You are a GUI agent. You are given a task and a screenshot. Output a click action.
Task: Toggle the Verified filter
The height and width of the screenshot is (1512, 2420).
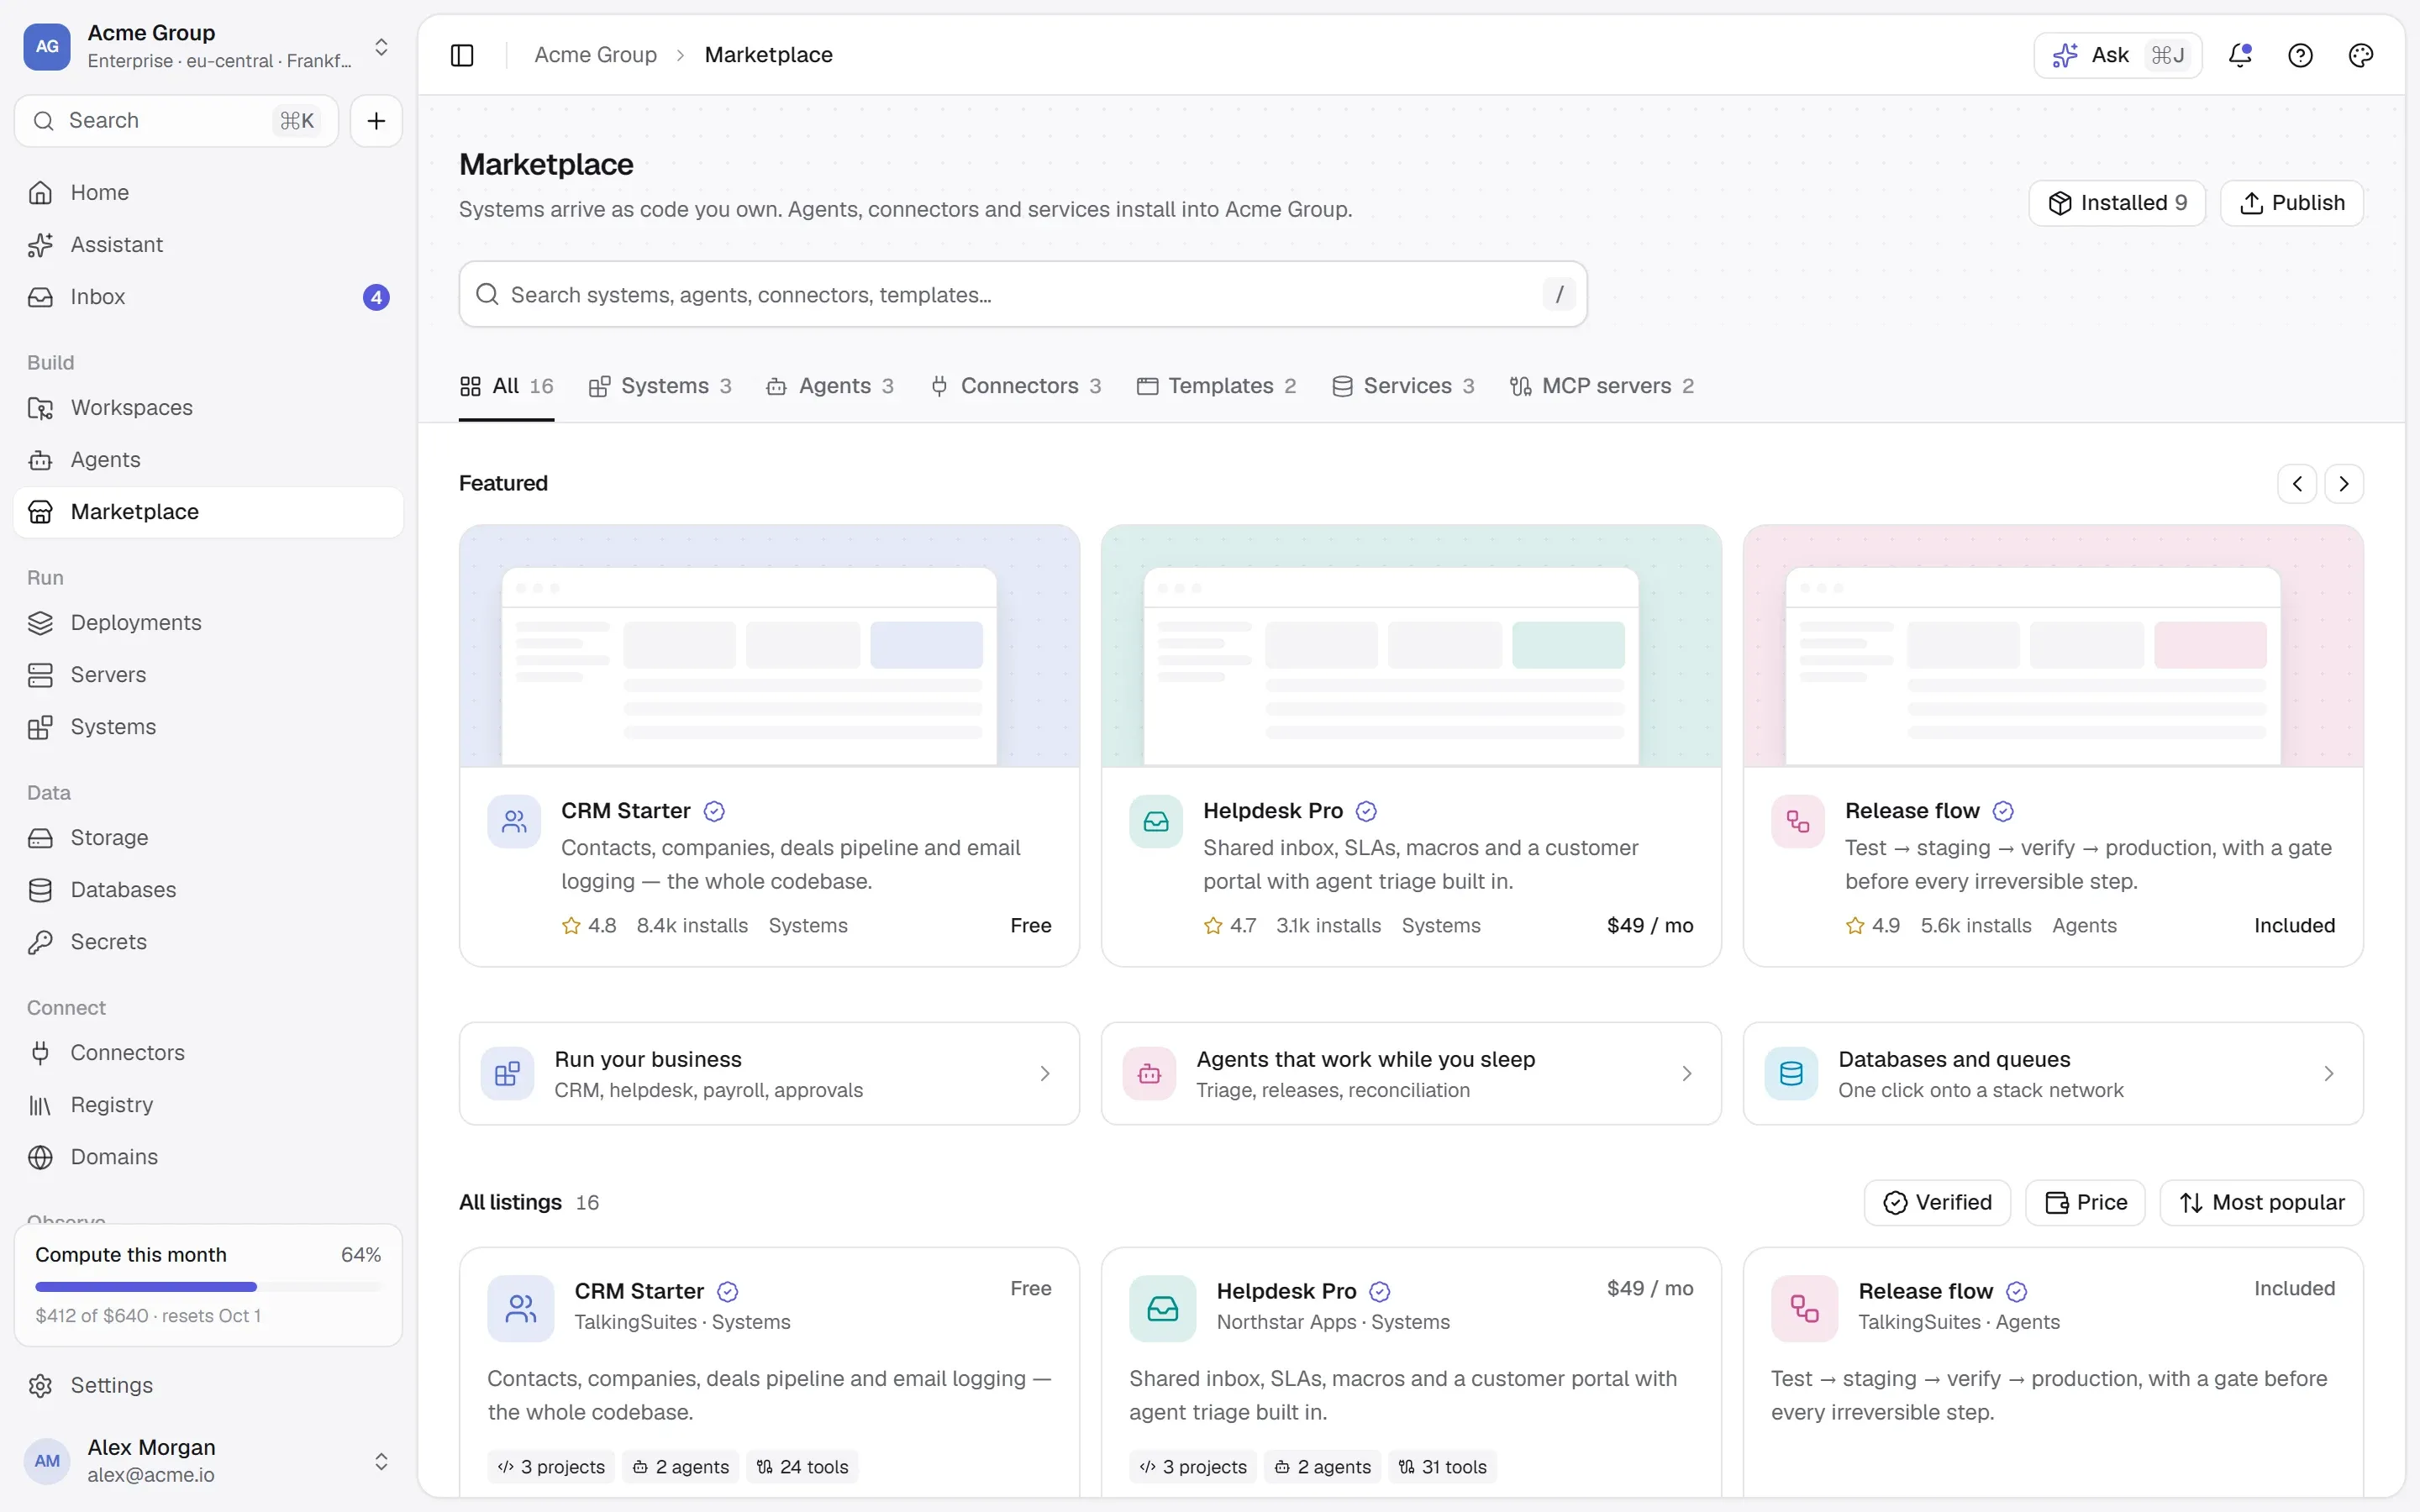pyautogui.click(x=1937, y=1202)
